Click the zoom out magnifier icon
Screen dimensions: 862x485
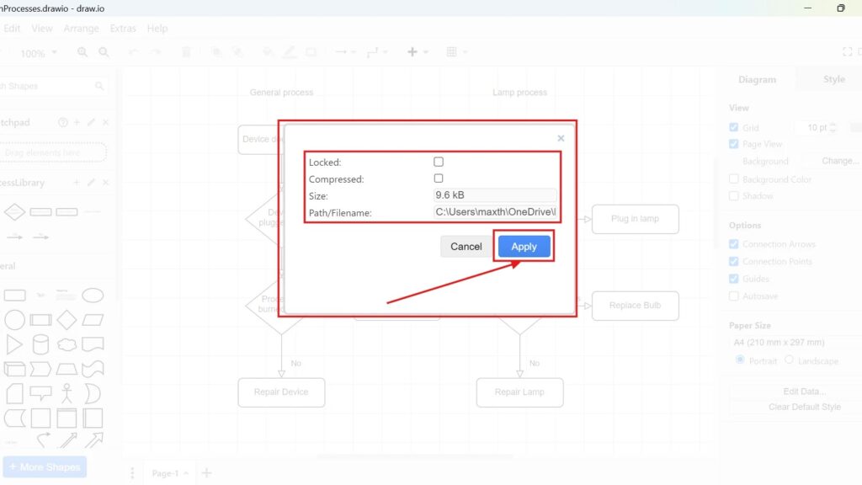pos(104,52)
